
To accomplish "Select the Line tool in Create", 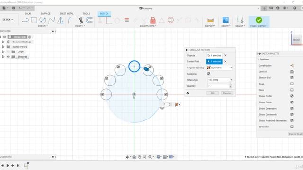I will 25,20.
